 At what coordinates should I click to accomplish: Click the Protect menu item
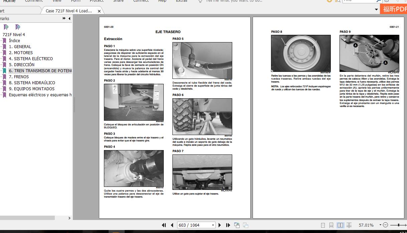pyautogui.click(x=97, y=1)
